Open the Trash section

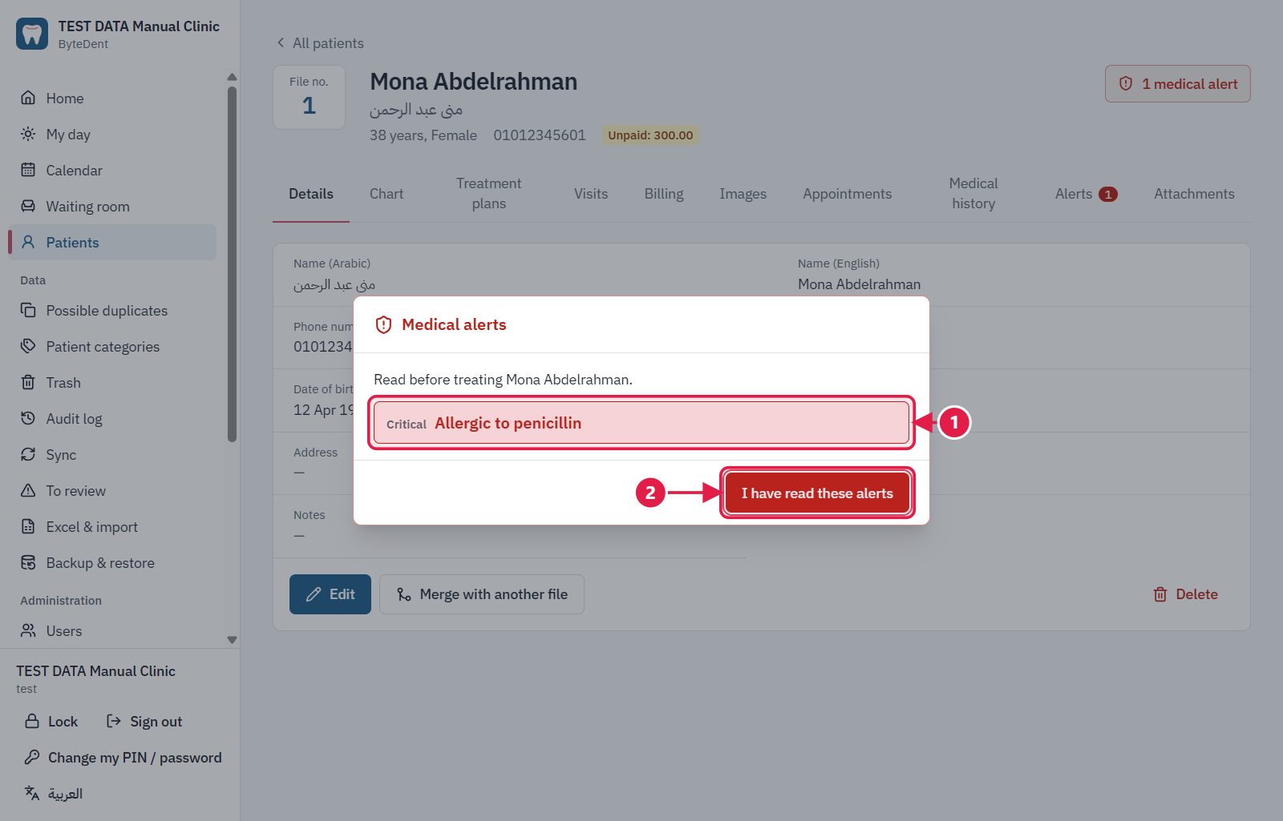coord(112,382)
